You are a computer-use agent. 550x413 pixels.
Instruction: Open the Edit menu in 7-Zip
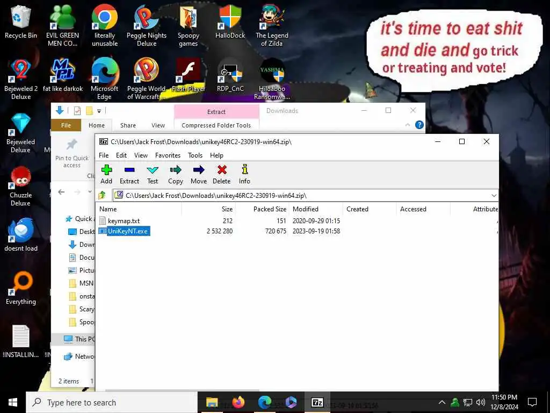(x=121, y=155)
